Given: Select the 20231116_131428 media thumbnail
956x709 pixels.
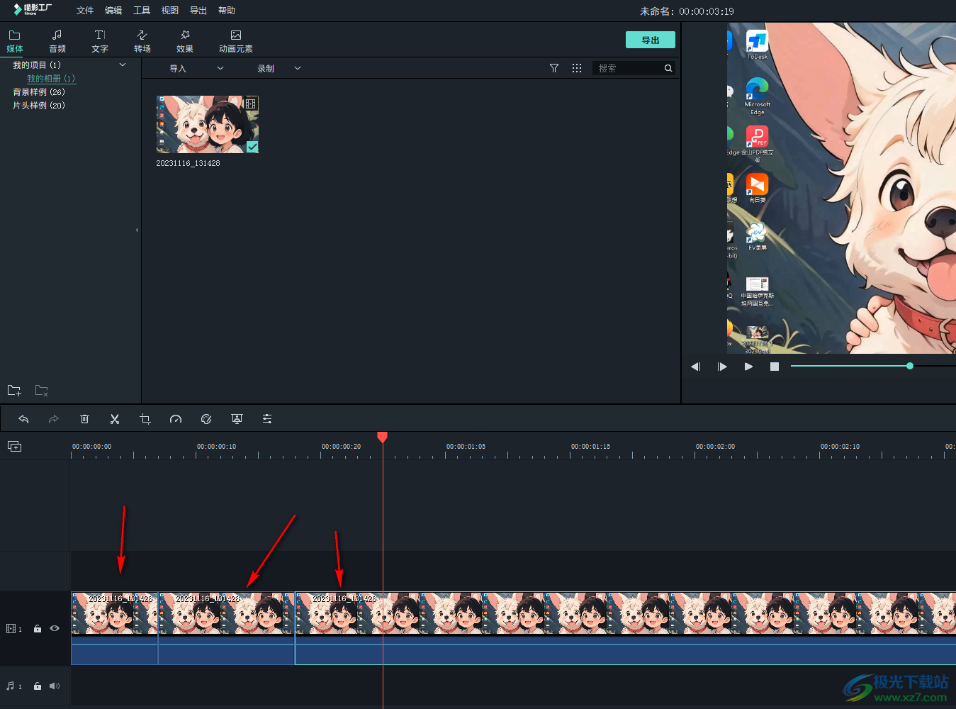Looking at the screenshot, I should 208,124.
